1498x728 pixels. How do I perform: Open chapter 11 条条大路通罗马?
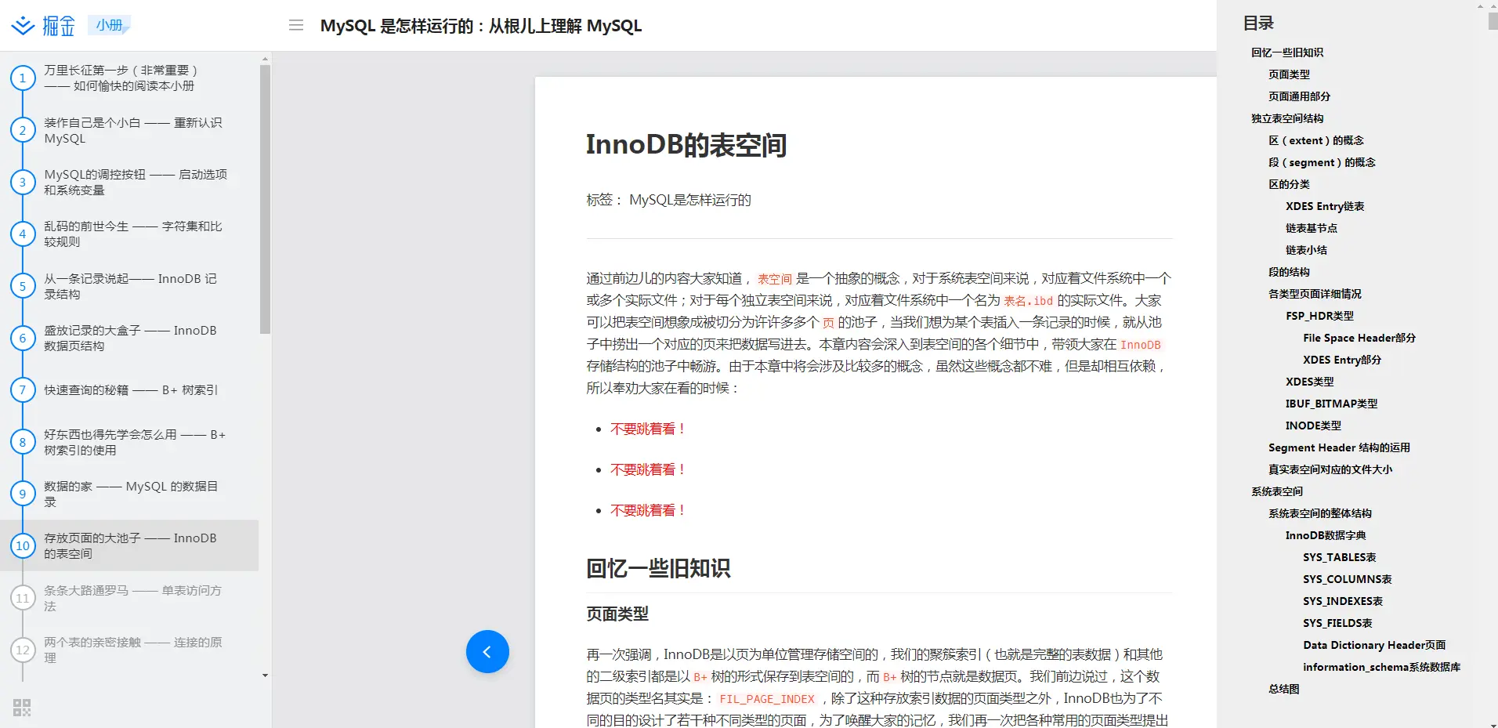(x=129, y=598)
